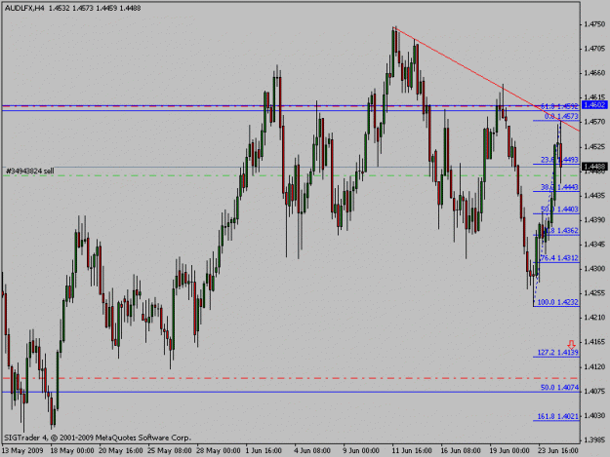Click 1.4435 on the price axis
Screen dimensions: 610x457
(x=594, y=196)
